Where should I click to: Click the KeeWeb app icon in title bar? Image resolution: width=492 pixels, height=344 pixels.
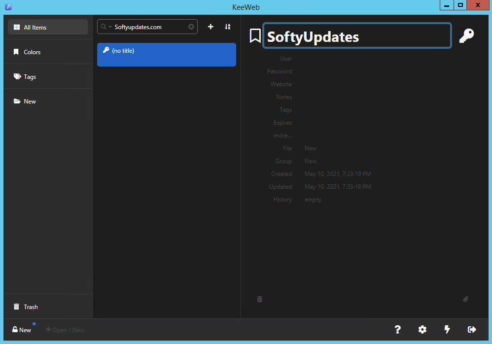pos(8,6)
